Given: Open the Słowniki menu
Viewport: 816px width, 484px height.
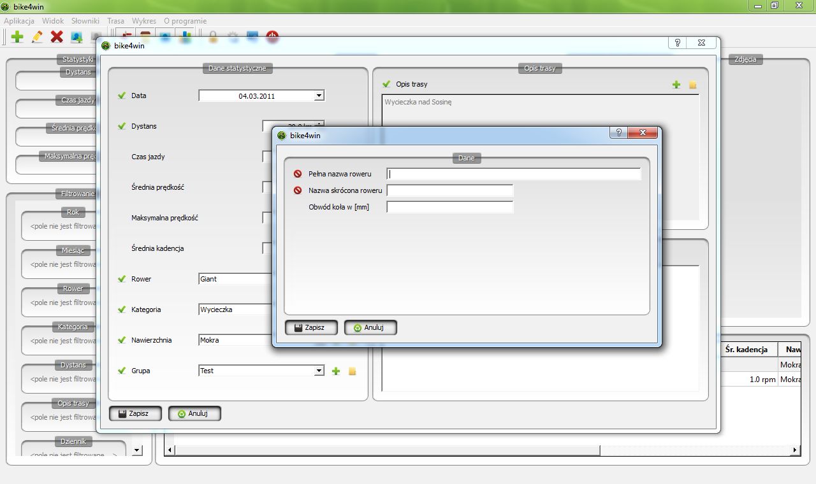Looking at the screenshot, I should pos(85,21).
